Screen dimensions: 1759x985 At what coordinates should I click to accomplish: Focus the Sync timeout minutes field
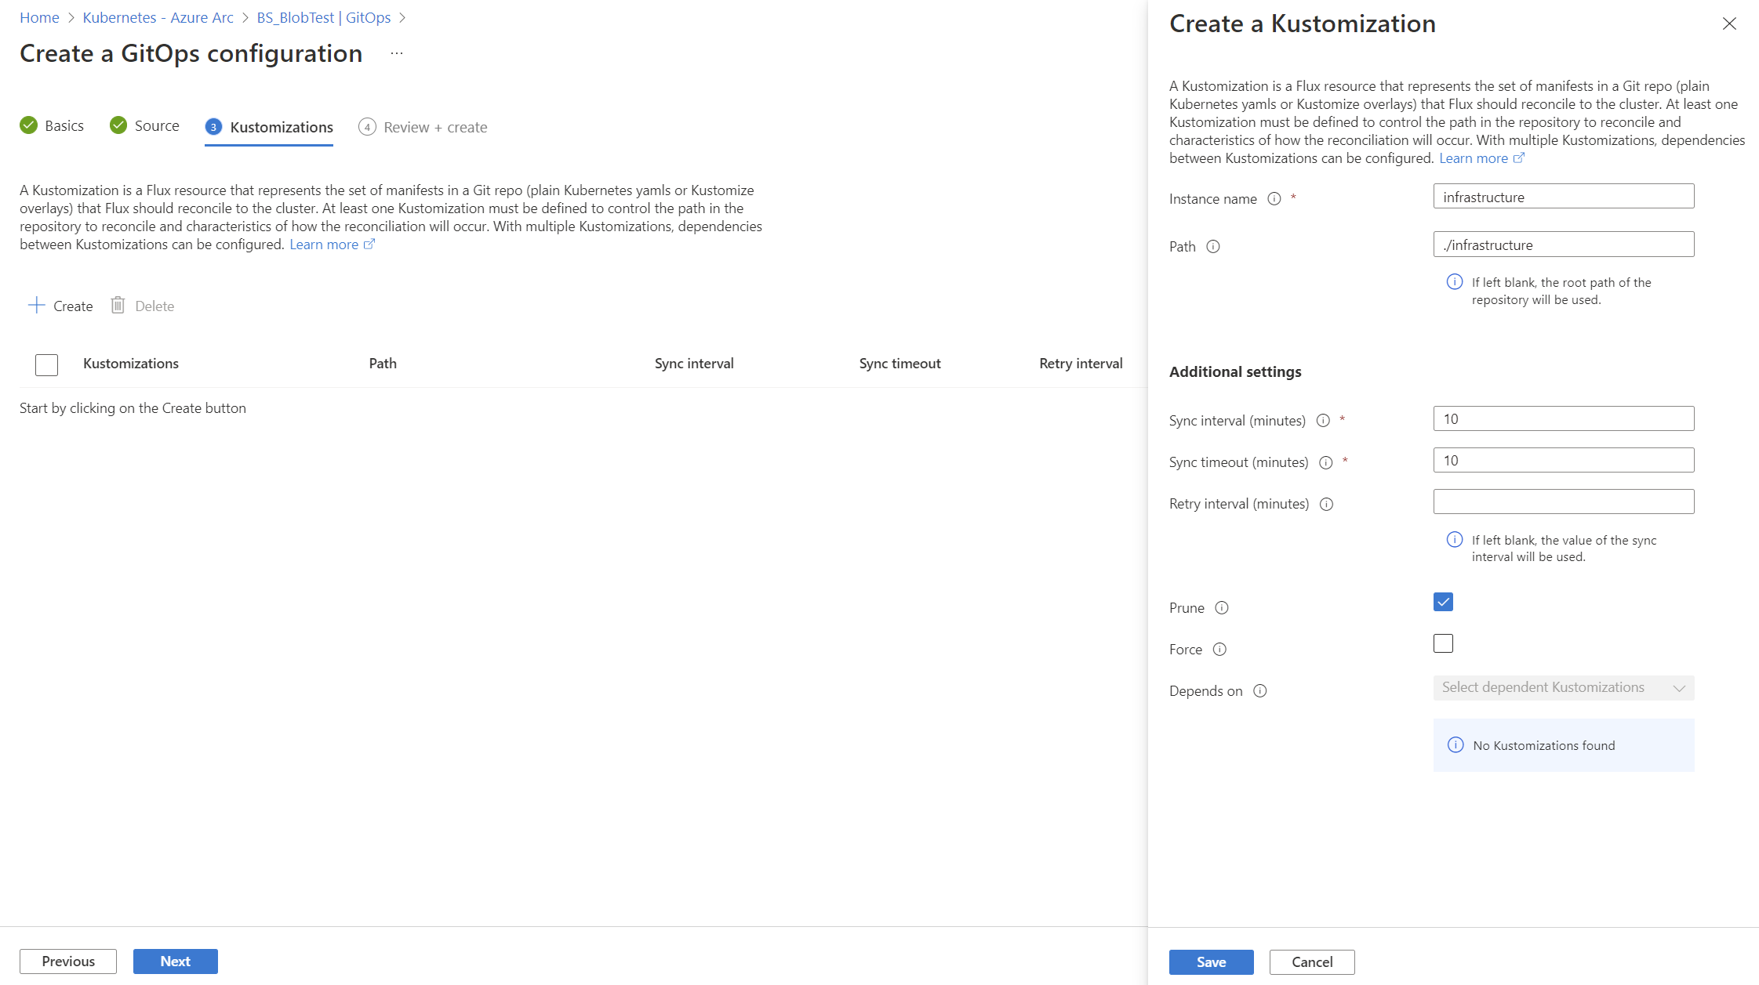[1564, 460]
